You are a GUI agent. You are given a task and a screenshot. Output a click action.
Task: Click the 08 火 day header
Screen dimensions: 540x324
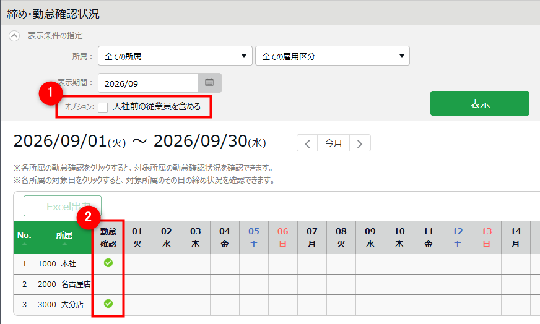click(x=341, y=237)
